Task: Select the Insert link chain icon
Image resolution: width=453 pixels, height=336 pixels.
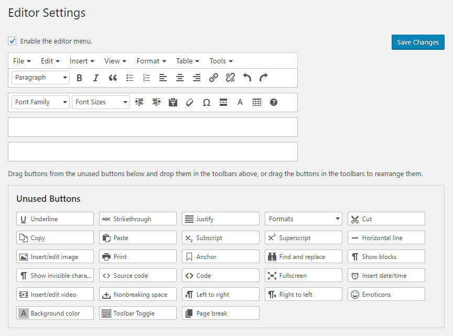Action: tap(213, 78)
